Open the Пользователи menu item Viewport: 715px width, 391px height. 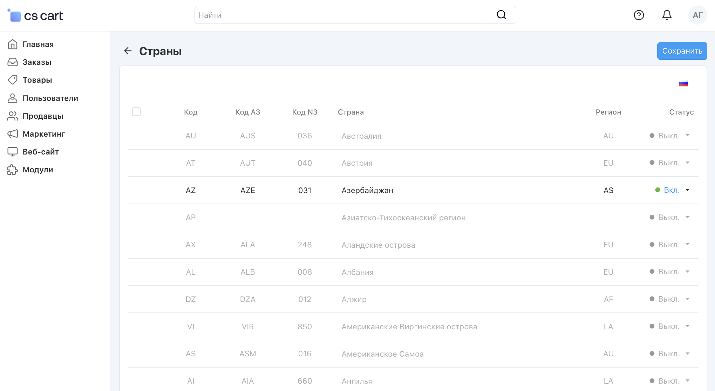tap(50, 98)
